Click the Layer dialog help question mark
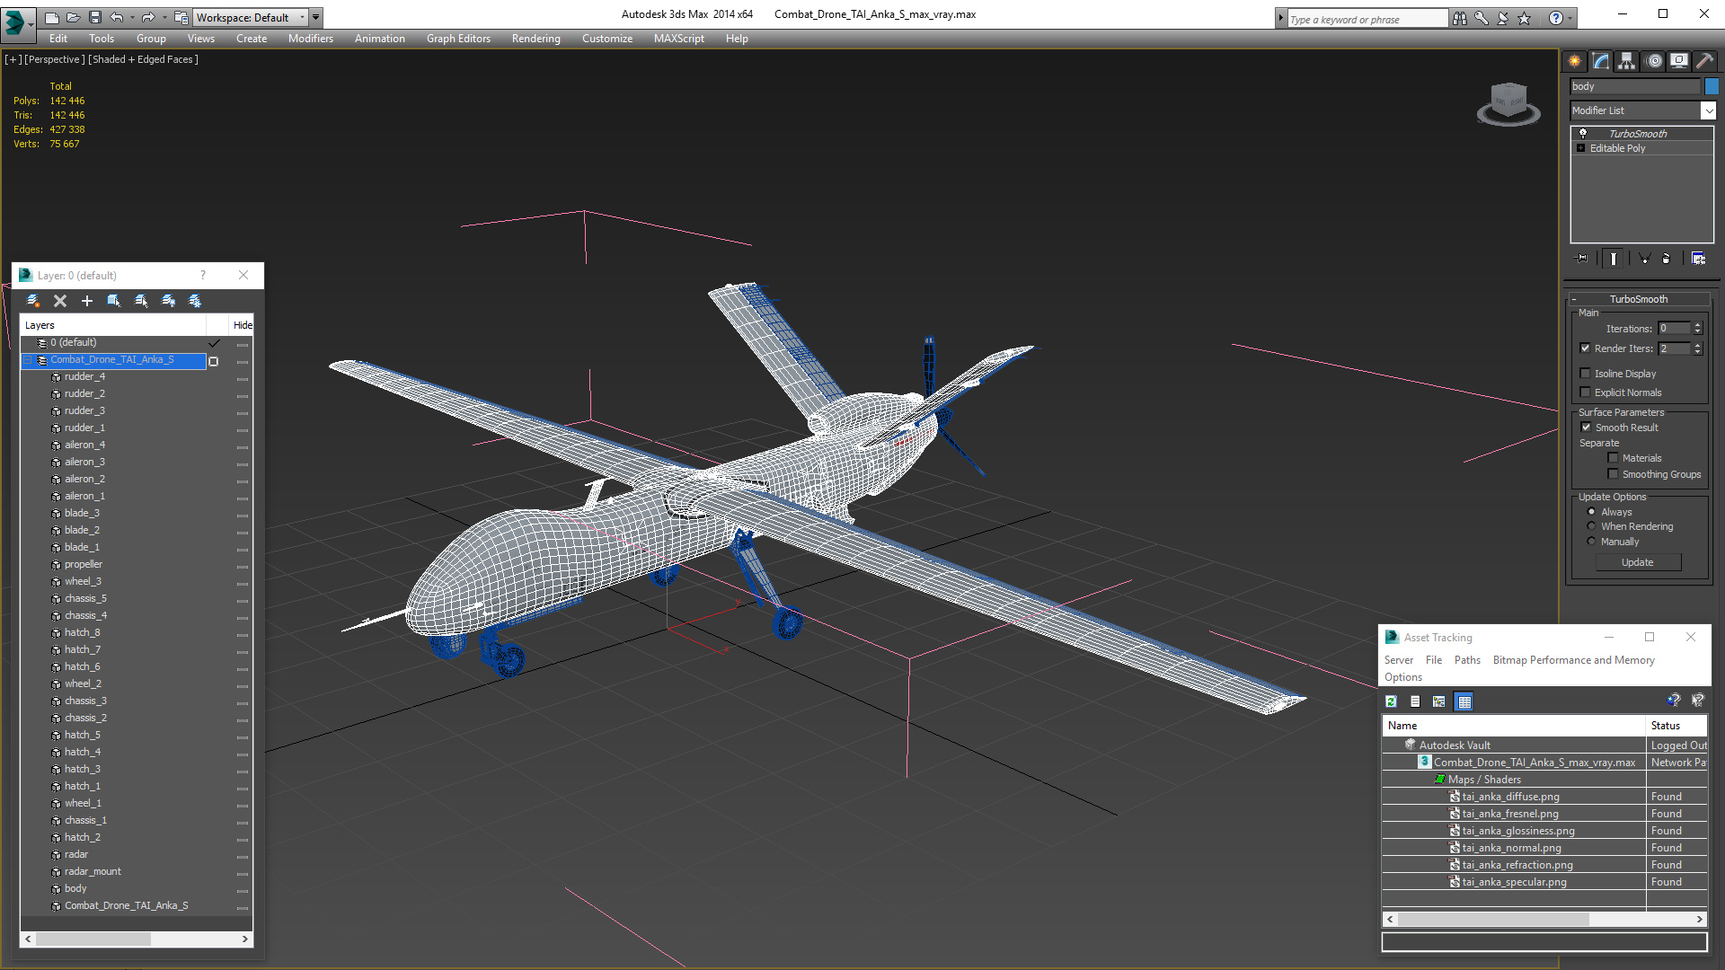 tap(203, 276)
